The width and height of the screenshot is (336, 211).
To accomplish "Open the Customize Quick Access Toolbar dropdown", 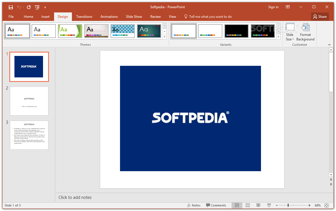I will click(45, 7).
